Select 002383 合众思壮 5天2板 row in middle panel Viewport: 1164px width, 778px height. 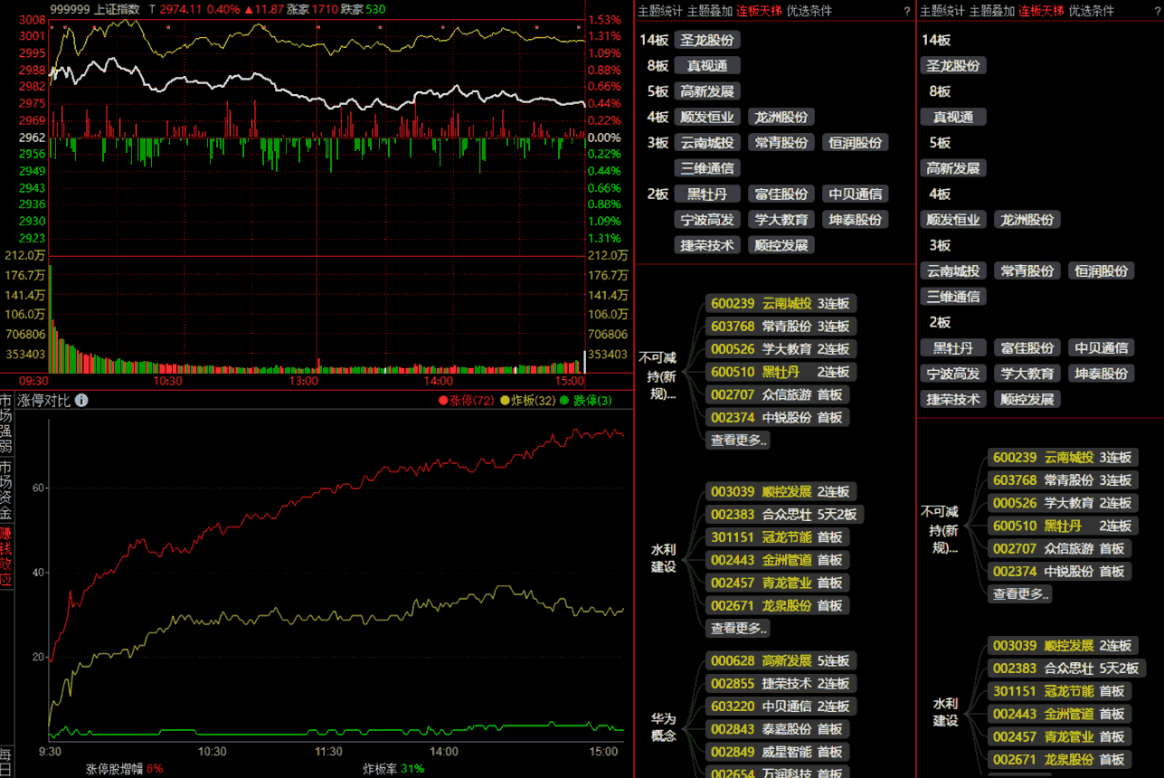point(784,514)
